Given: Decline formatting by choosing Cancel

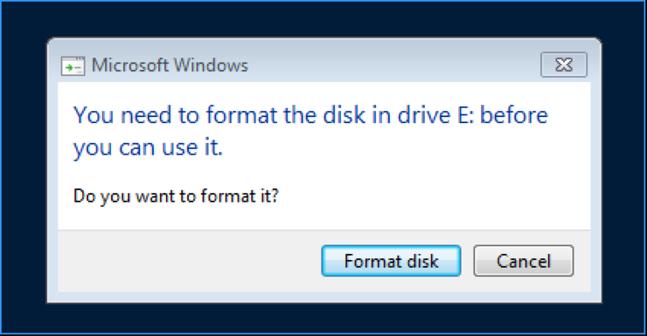Looking at the screenshot, I should [523, 261].
